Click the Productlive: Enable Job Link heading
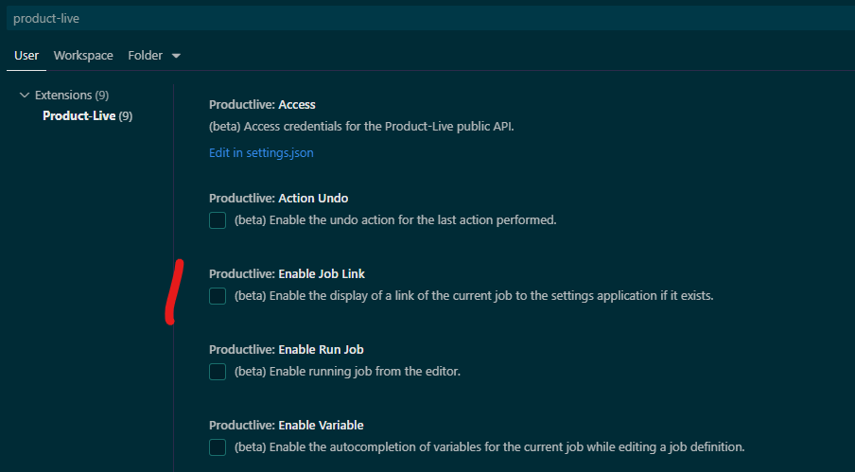The image size is (855, 472). click(287, 274)
